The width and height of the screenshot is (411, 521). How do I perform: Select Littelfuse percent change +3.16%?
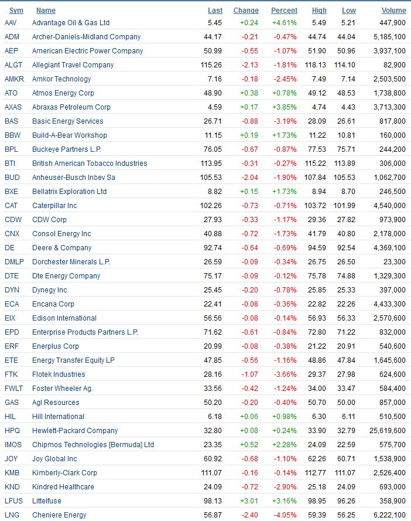click(x=285, y=500)
